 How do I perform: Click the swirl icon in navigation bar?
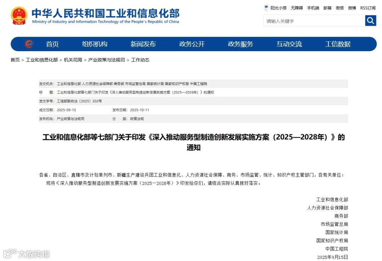[29, 44]
